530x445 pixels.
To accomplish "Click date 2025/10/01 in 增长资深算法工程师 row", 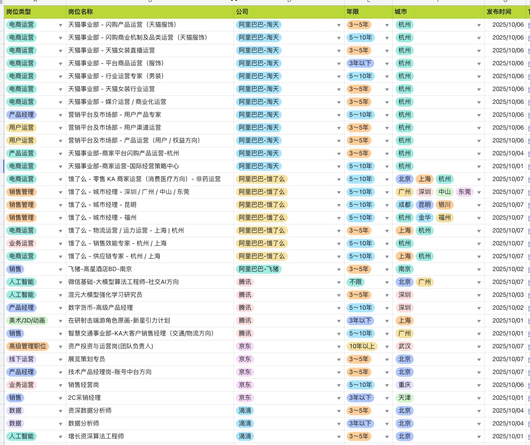I will (x=508, y=436).
